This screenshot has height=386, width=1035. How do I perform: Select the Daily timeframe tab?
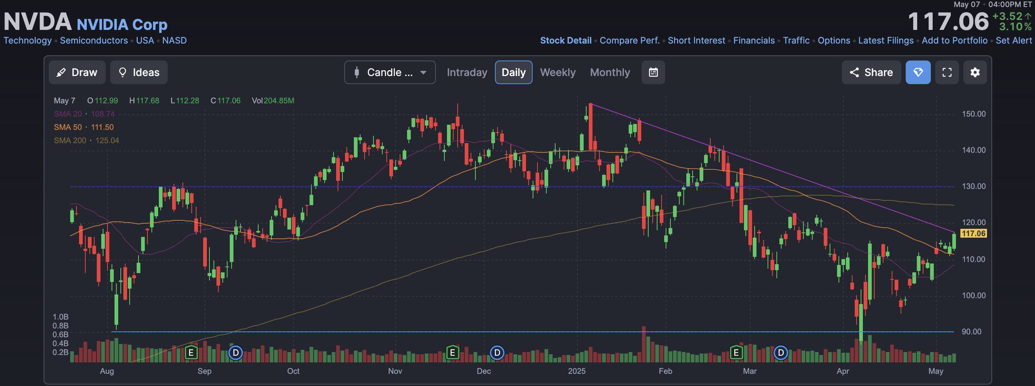tap(513, 72)
